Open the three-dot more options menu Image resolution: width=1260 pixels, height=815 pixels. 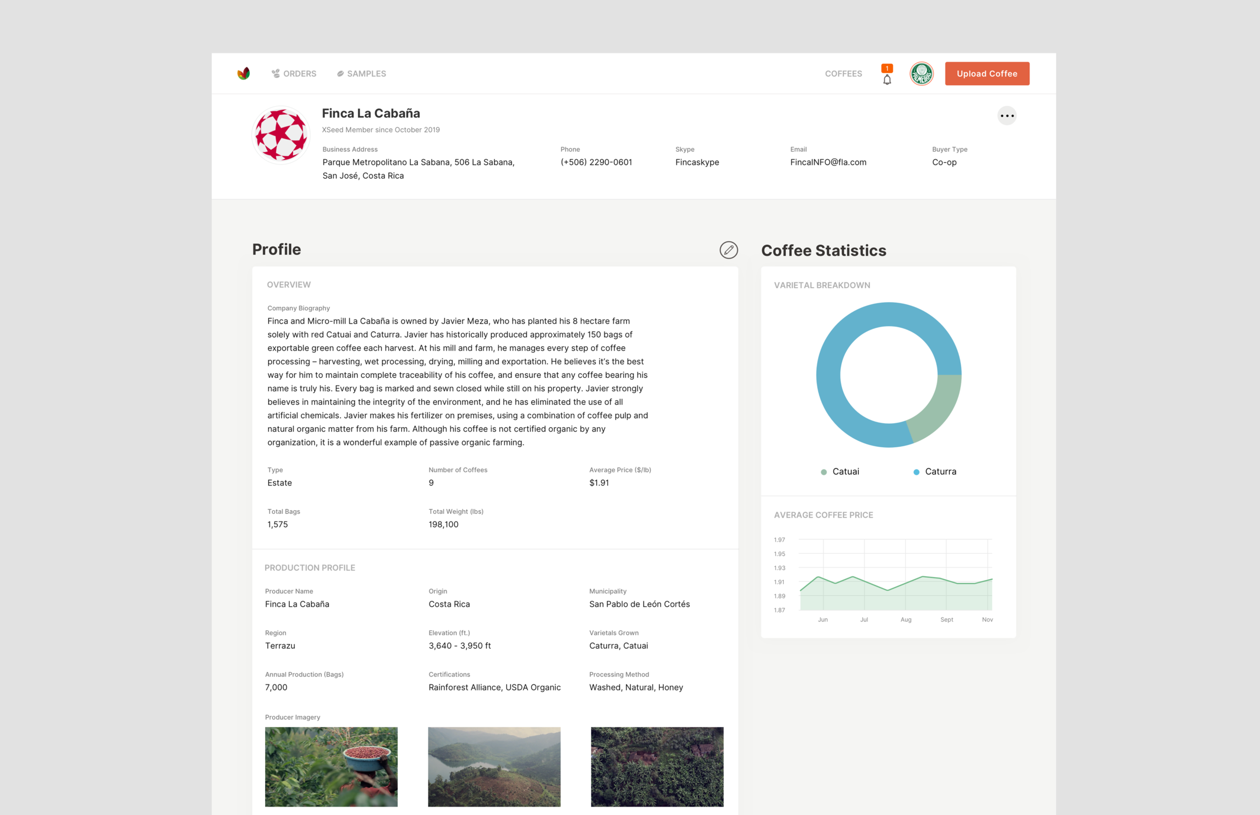(1007, 115)
